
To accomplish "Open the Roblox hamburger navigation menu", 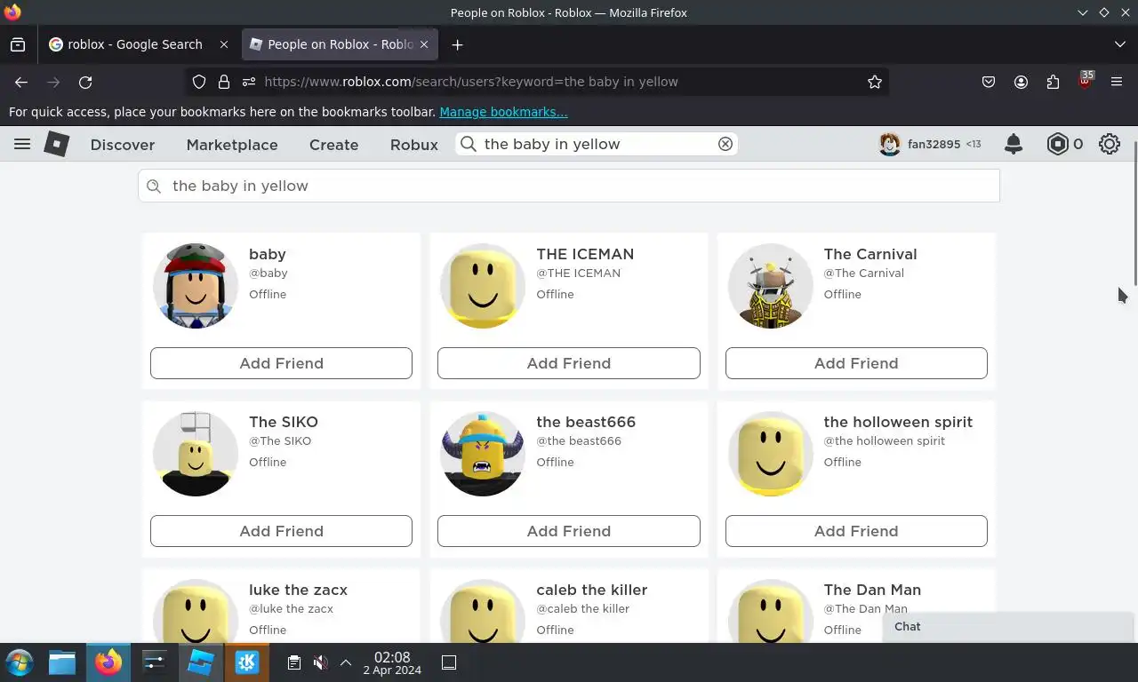I will [22, 144].
